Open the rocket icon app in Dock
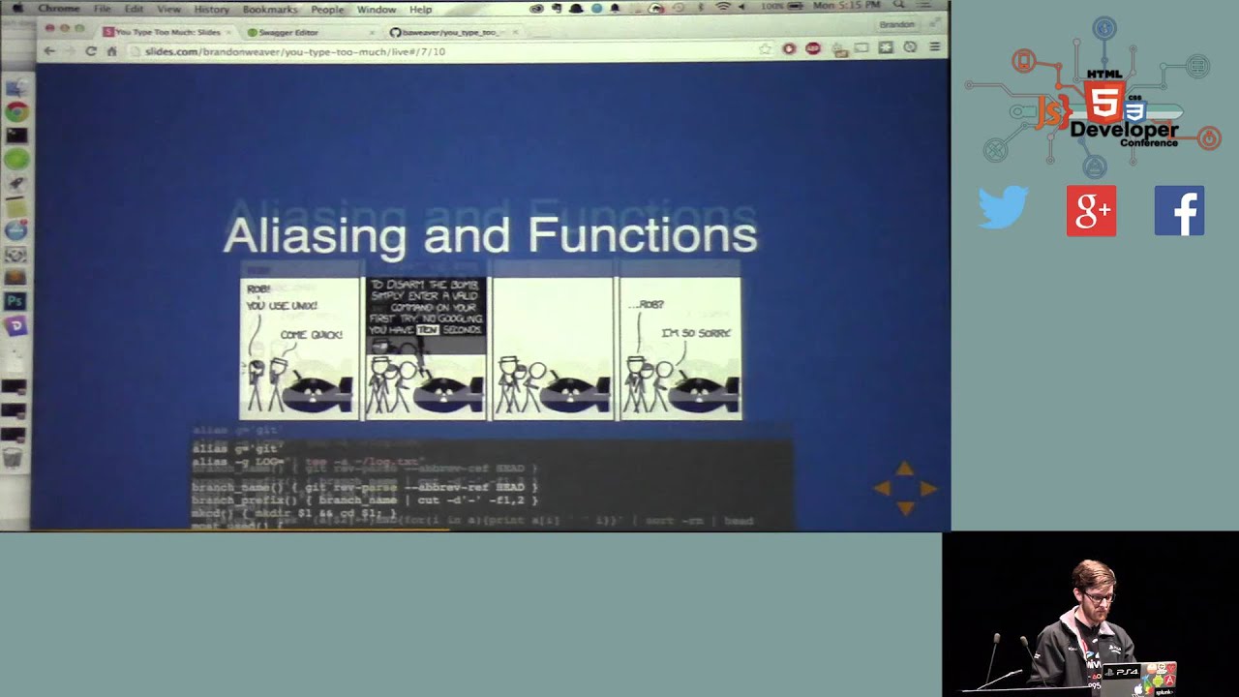 point(16,183)
